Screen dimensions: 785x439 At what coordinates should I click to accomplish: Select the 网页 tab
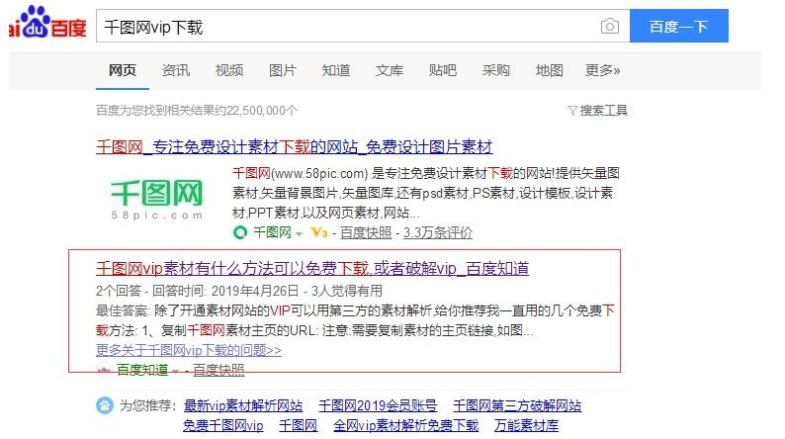[x=123, y=70]
